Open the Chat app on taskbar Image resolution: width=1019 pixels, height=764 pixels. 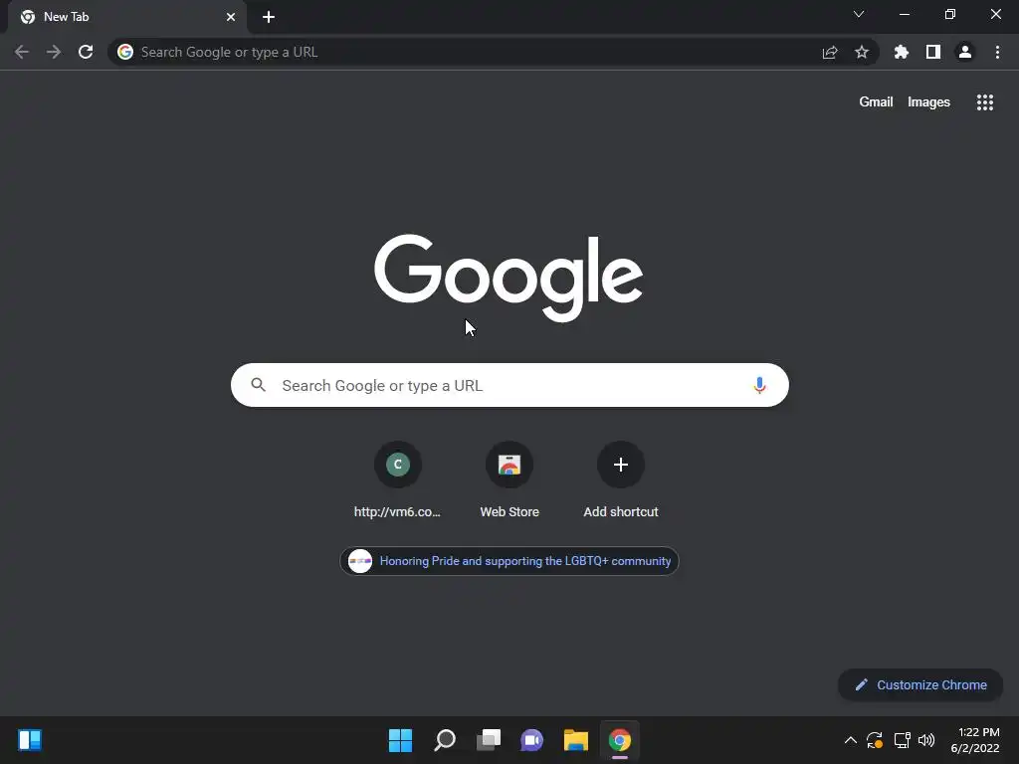[531, 740]
